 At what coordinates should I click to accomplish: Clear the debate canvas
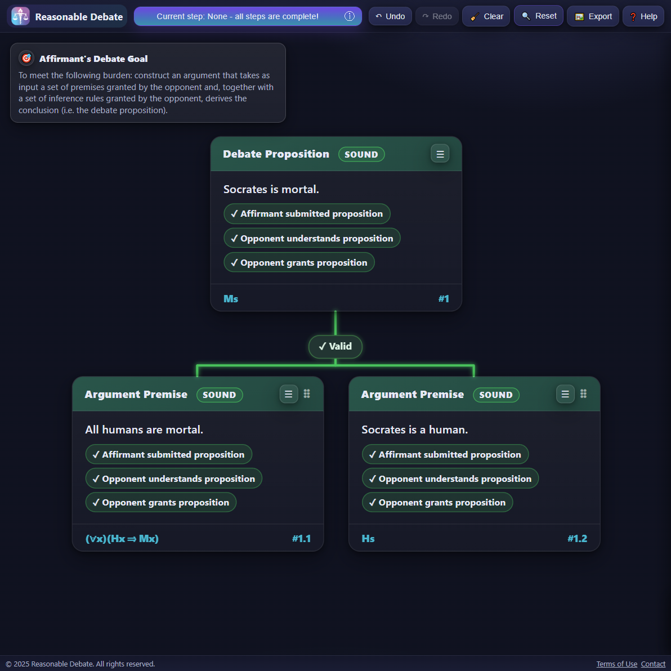point(486,16)
